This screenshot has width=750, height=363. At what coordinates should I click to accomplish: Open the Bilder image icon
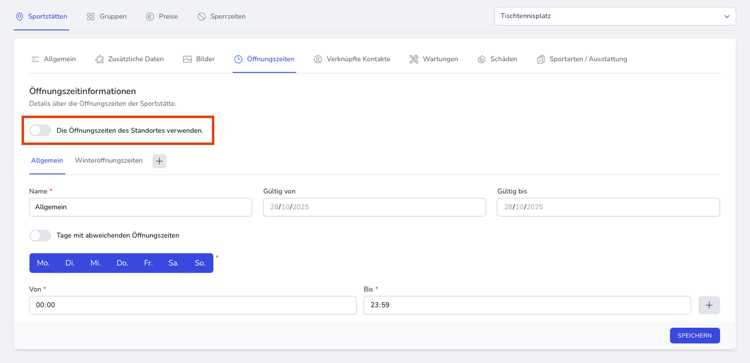pyautogui.click(x=187, y=59)
